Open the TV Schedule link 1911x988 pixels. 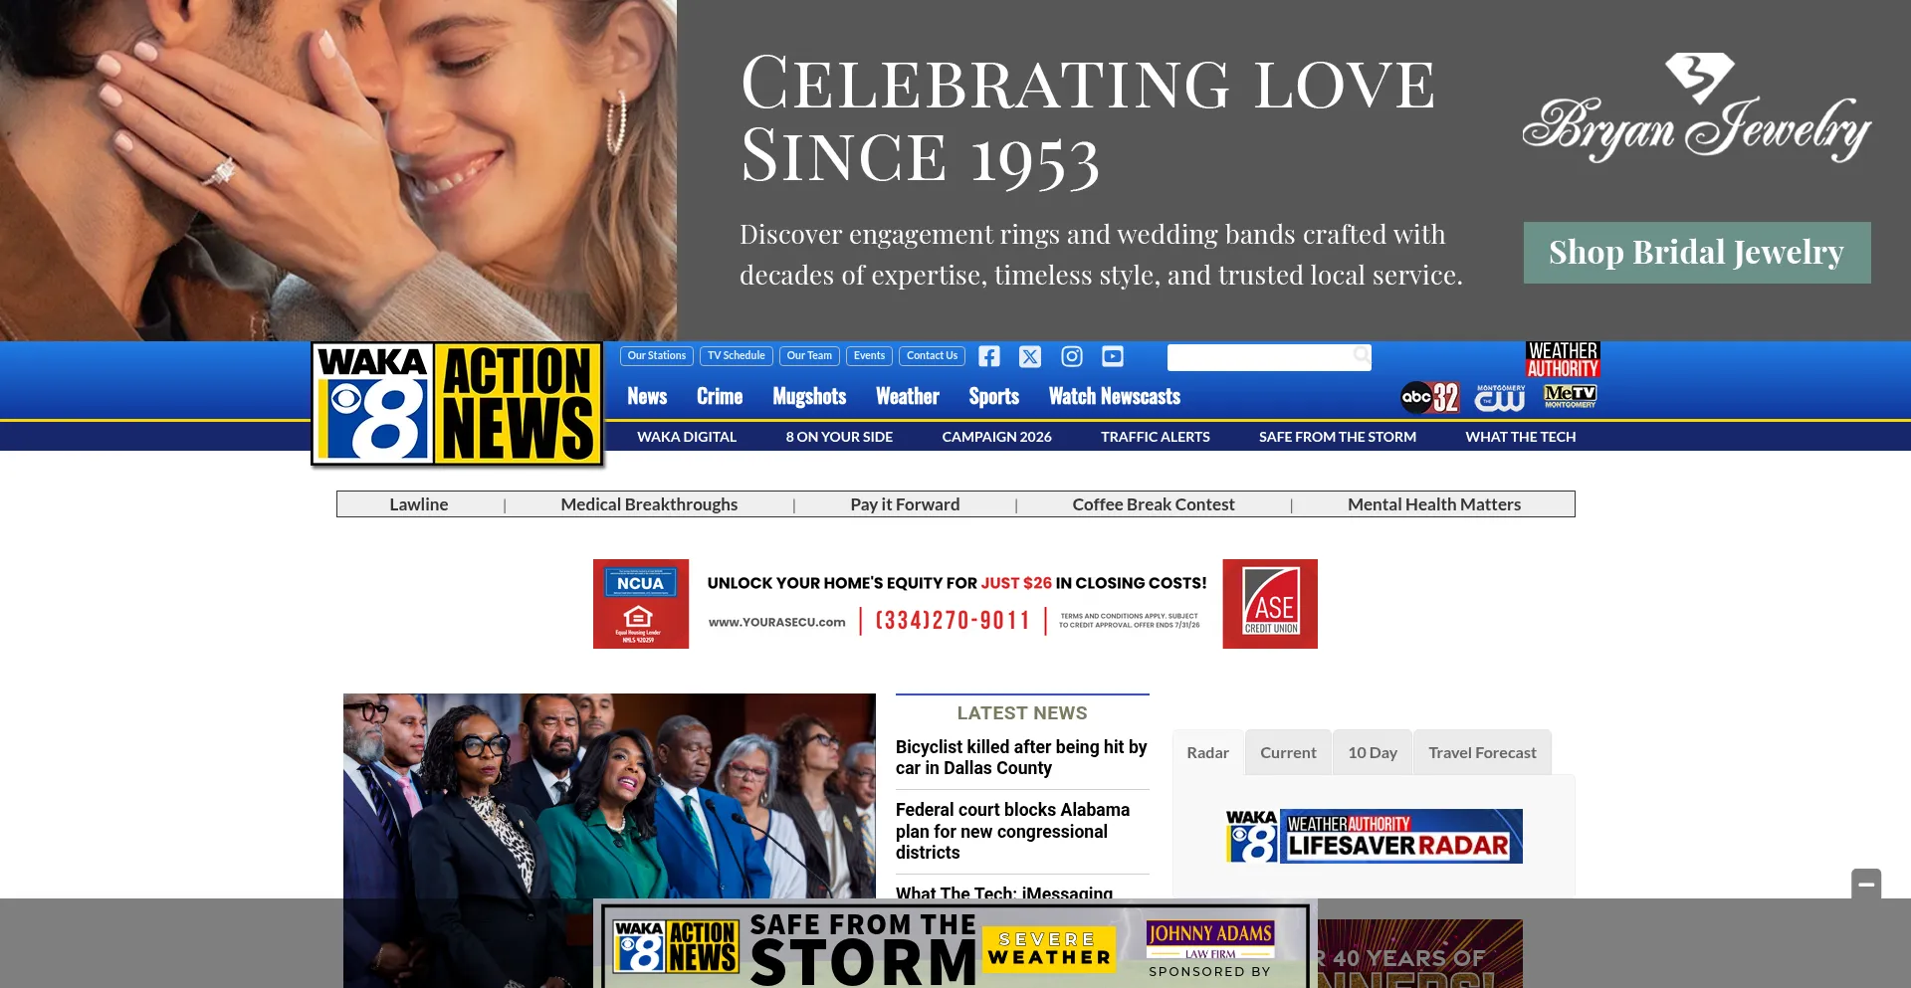click(x=737, y=356)
